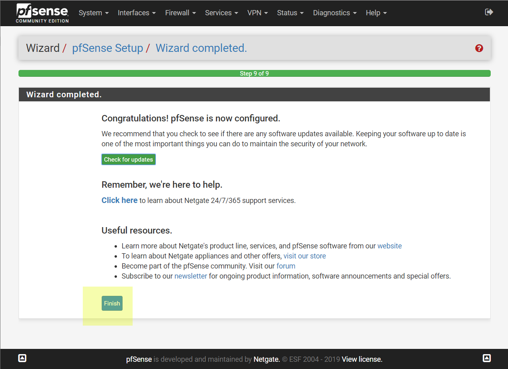Screen dimensions: 508x369
Task: Open the Netgate website link
Action: pyautogui.click(x=389, y=246)
